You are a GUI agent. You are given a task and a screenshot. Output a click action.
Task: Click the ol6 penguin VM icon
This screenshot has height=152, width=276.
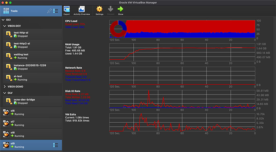[6, 112]
